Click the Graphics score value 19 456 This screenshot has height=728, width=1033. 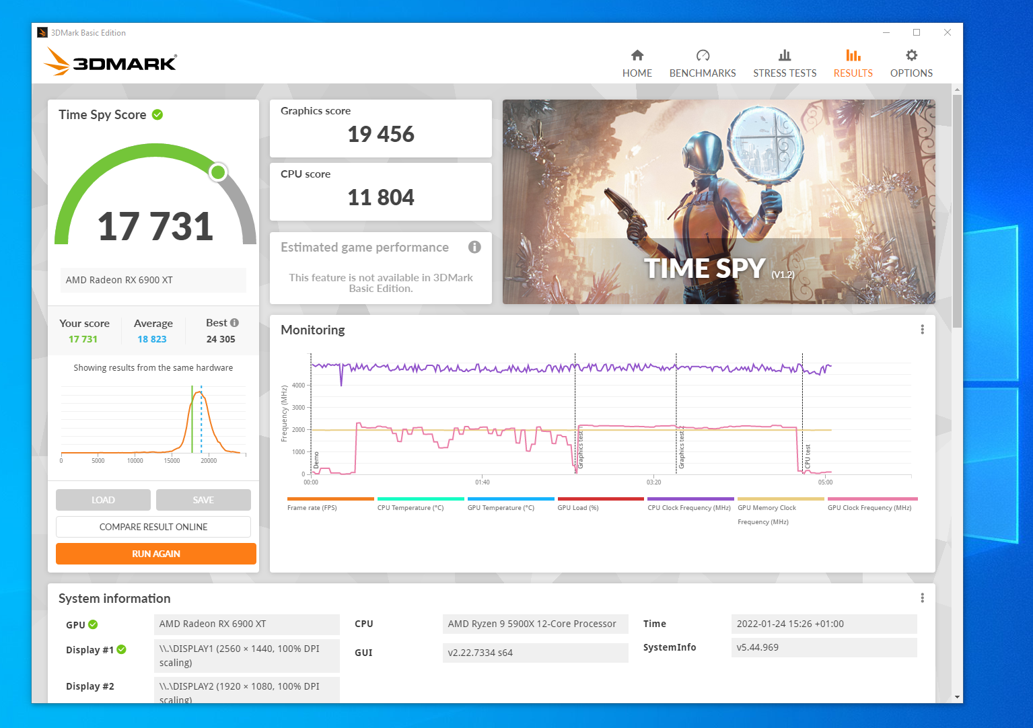pyautogui.click(x=381, y=134)
